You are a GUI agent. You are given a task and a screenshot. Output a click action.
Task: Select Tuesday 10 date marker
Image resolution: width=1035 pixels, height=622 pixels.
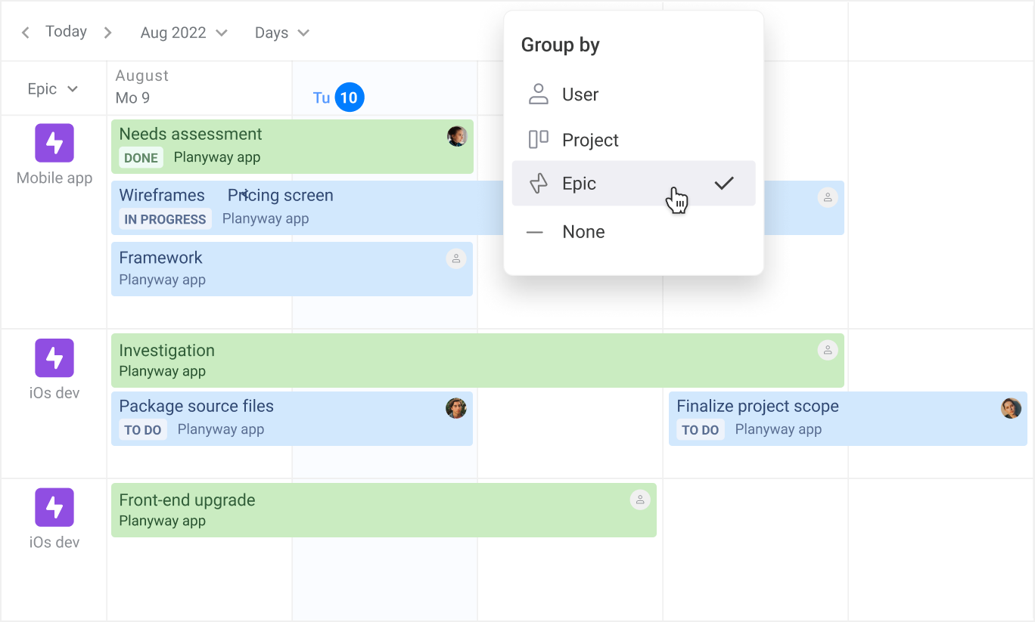coord(349,97)
